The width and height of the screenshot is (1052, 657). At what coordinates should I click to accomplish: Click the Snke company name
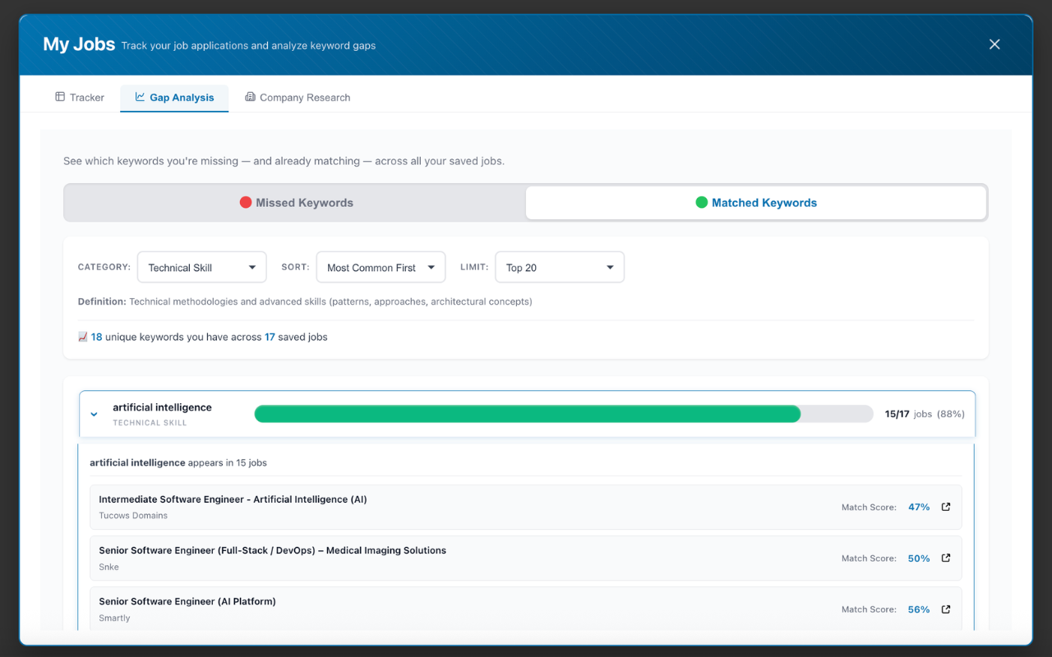pyautogui.click(x=108, y=567)
